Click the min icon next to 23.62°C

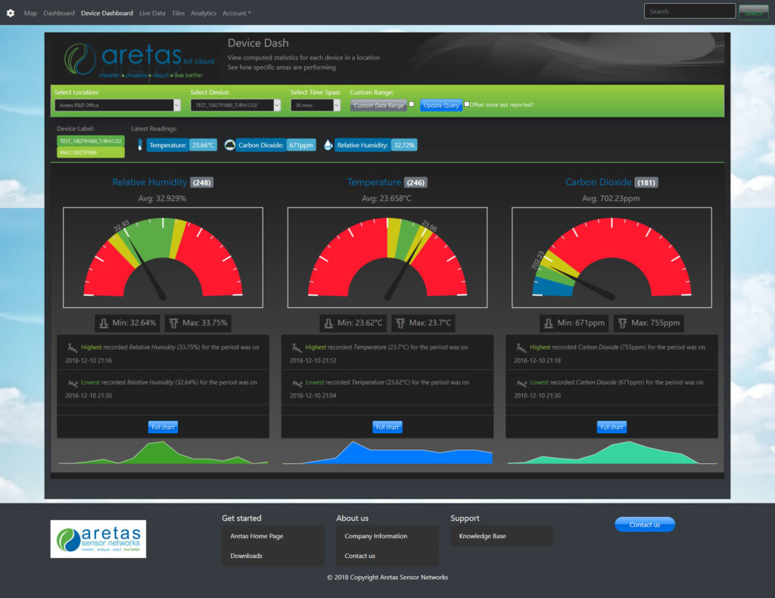(328, 323)
